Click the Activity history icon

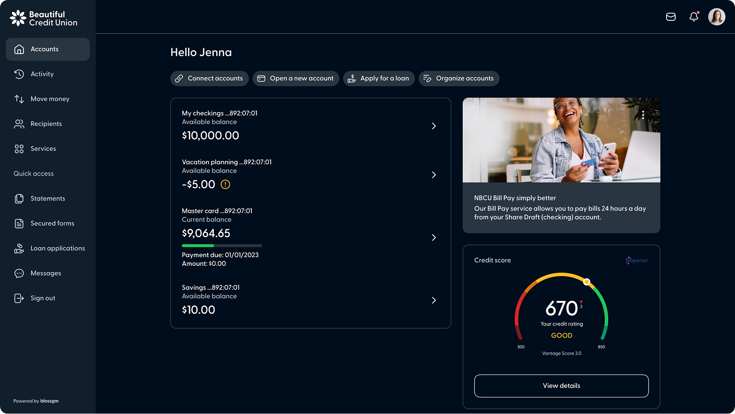click(19, 74)
